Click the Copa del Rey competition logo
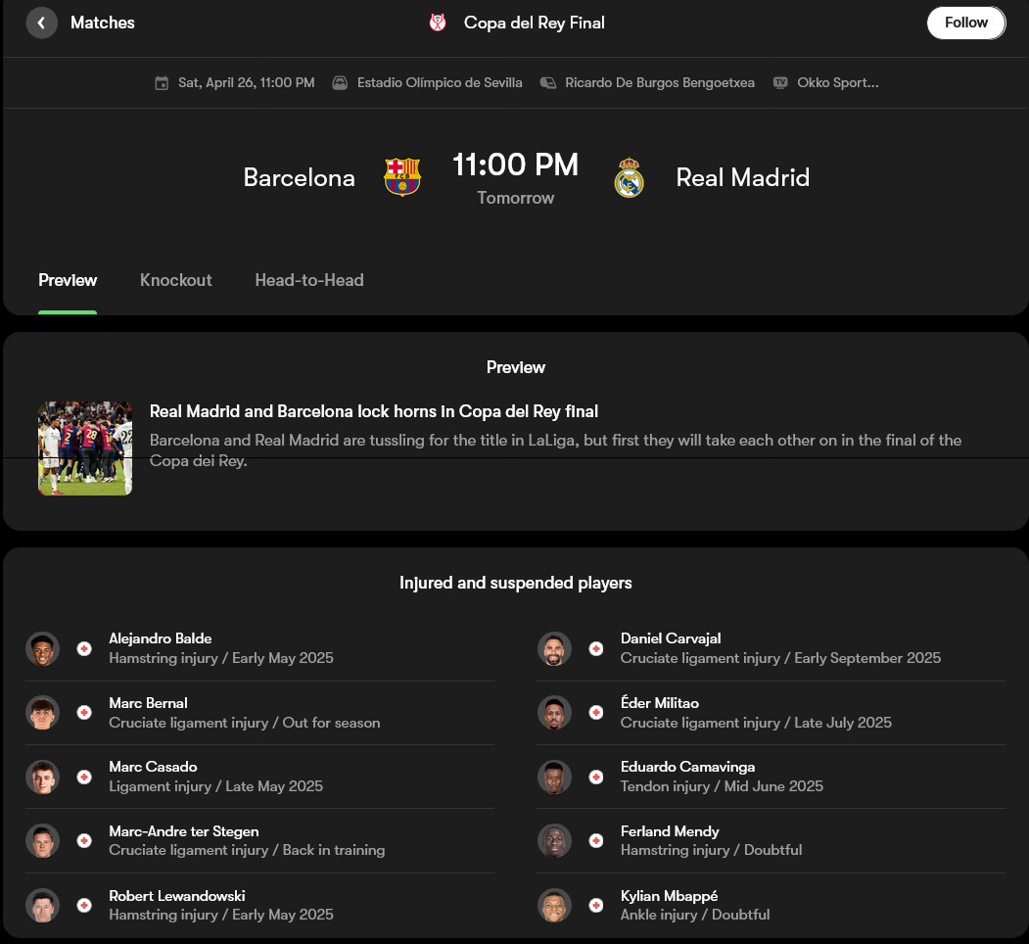The height and width of the screenshot is (944, 1029). coord(438,23)
